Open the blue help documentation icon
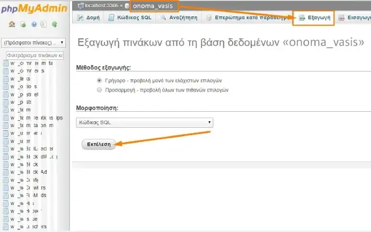Viewport: 371px width, 232px height. coord(34,24)
